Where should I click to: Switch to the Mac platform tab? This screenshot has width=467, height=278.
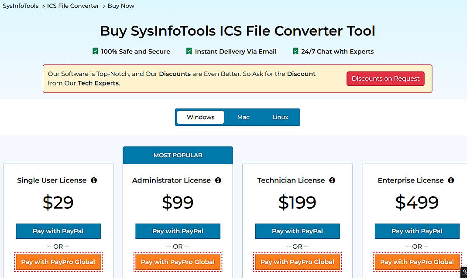[244, 117]
